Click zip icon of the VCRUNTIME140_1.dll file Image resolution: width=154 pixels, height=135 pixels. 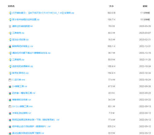coord(10,13)
